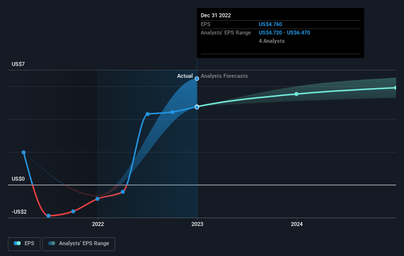Image resolution: width=404 pixels, height=256 pixels.
Task: Click the red EPS point before 2022
Action: 73,211
